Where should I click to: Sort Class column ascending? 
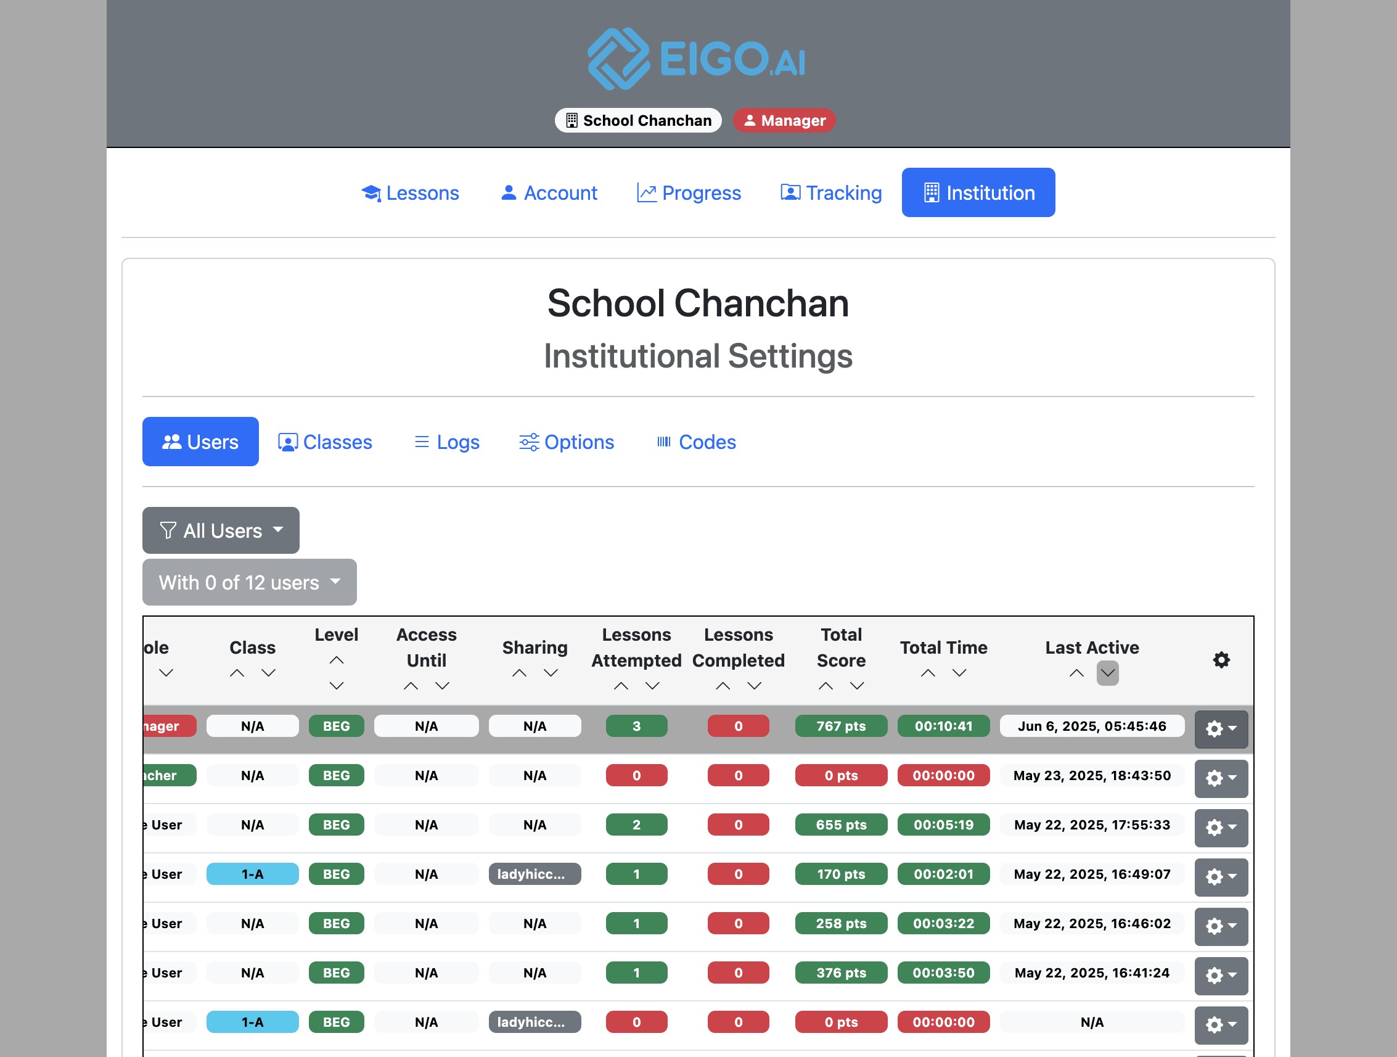pos(237,673)
